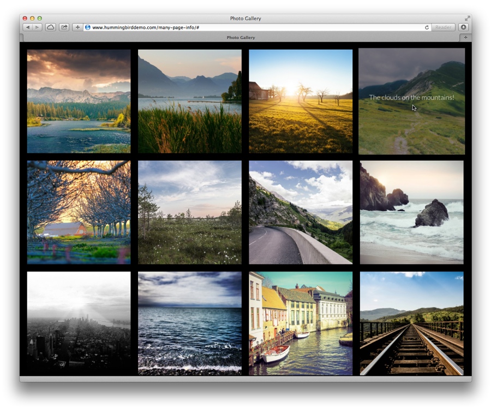Image resolution: width=491 pixels, height=407 pixels.
Task: Click the hummingbirddemo.com address field
Action: (245, 27)
